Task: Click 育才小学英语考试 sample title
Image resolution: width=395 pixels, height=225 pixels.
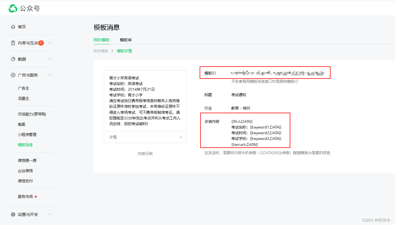Action: tap(124, 78)
